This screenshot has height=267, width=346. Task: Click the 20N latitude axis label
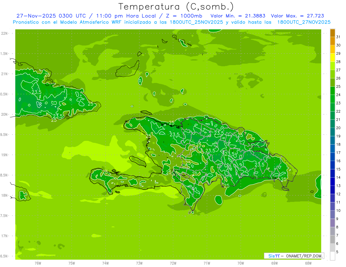pyautogui.click(x=4, y=115)
